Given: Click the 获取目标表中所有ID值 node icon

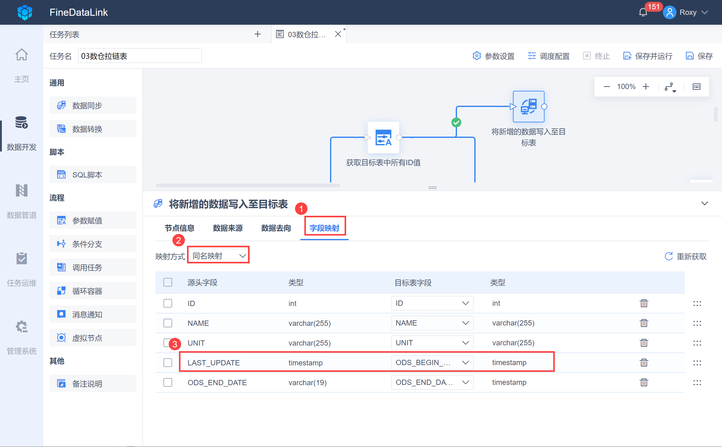Looking at the screenshot, I should pyautogui.click(x=383, y=138).
